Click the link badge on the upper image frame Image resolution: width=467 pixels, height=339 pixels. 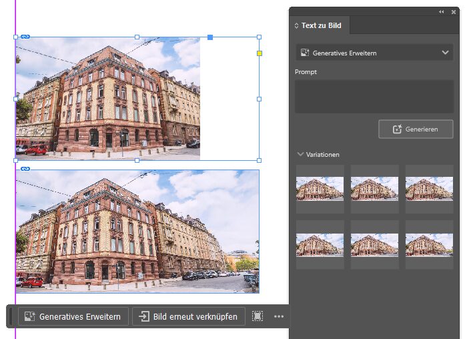(x=25, y=37)
